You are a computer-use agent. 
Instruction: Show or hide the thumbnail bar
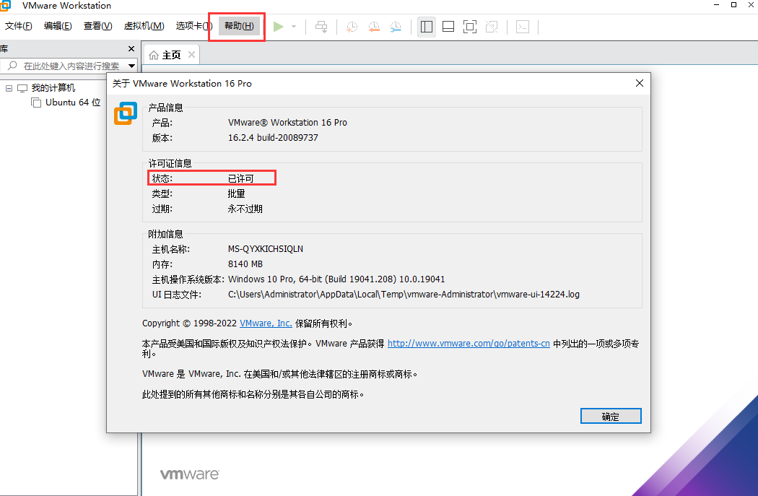point(448,27)
